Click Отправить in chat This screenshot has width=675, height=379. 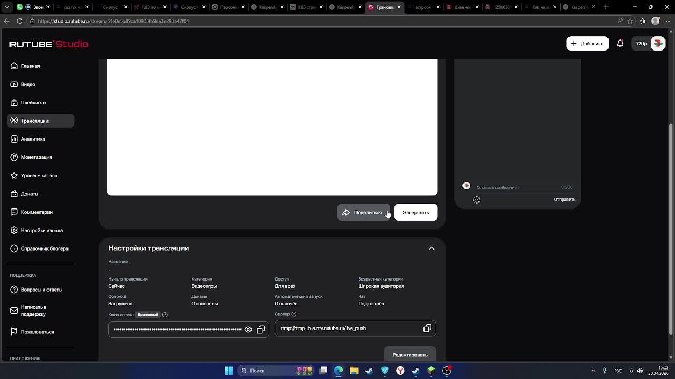point(564,200)
